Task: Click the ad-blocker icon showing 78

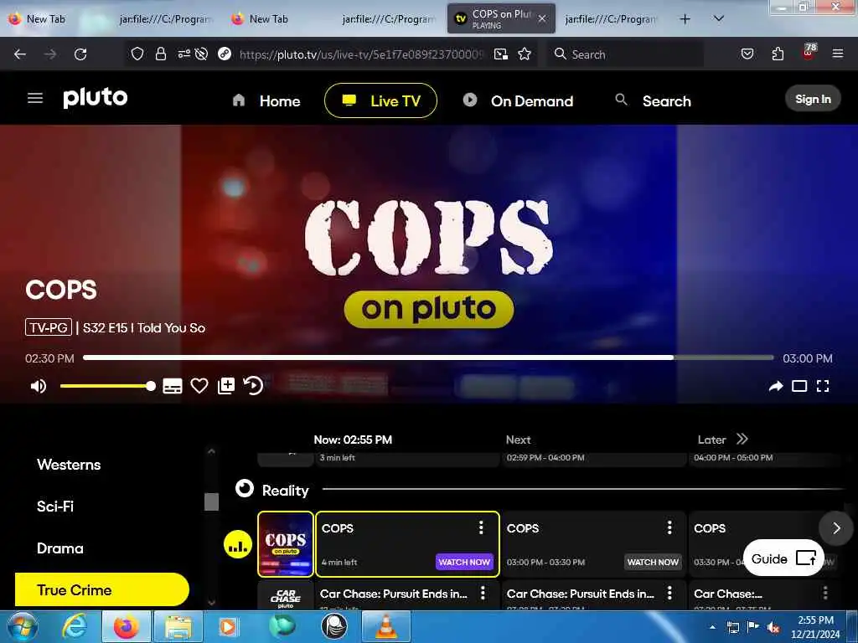Action: (x=809, y=52)
